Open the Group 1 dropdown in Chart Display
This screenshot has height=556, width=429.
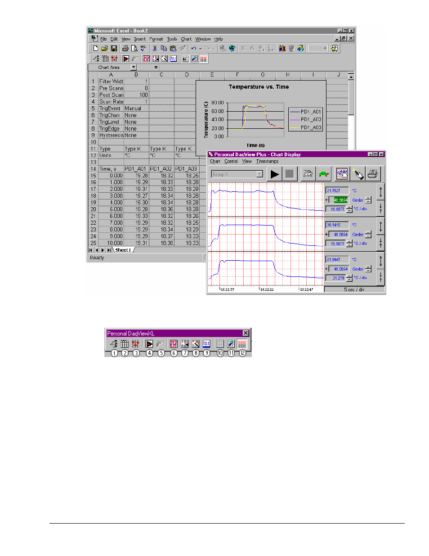pyautogui.click(x=259, y=174)
